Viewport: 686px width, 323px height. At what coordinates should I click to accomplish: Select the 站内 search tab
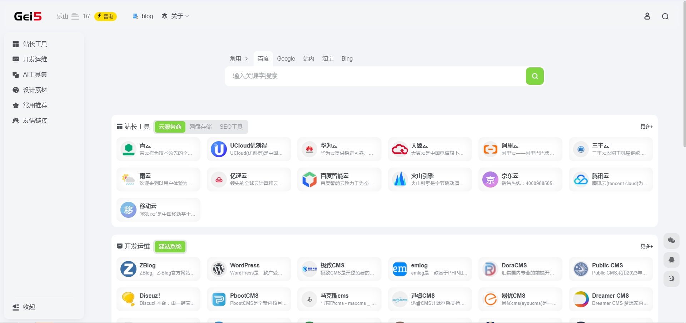pos(308,58)
